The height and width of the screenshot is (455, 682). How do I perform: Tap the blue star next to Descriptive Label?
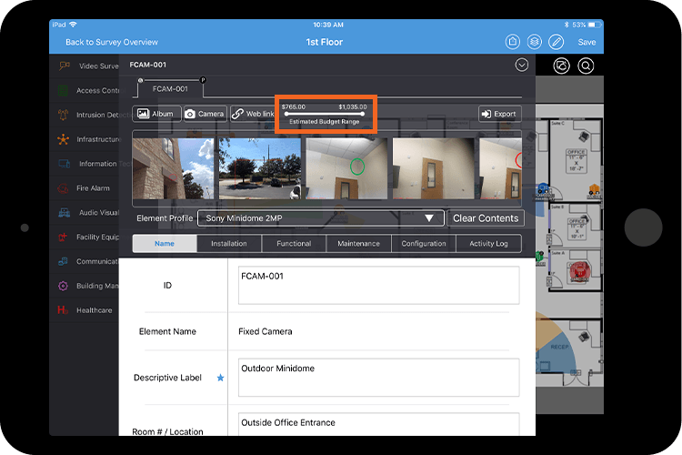coord(221,378)
